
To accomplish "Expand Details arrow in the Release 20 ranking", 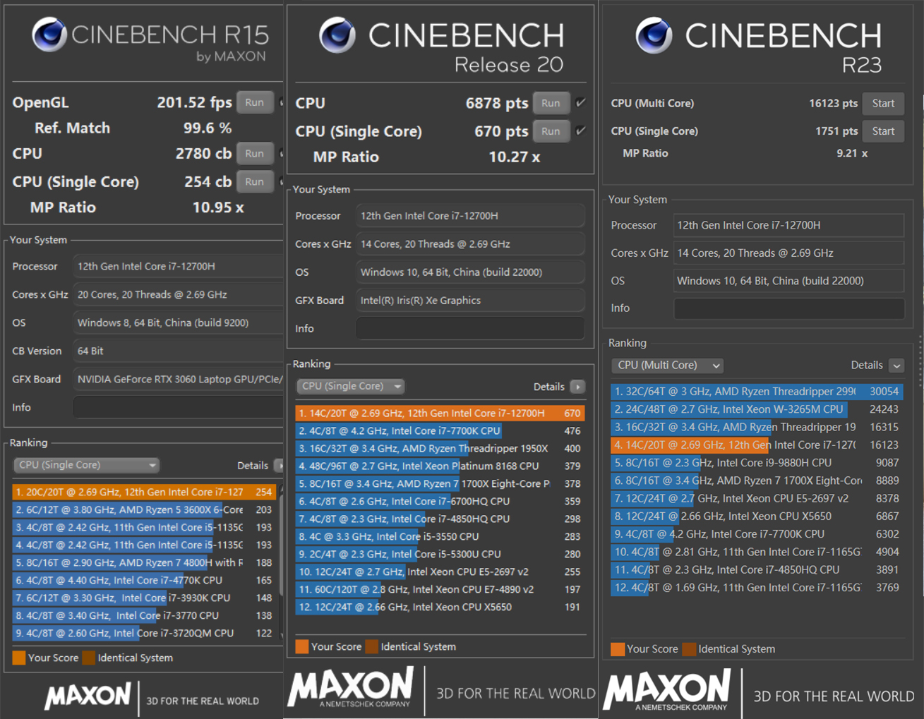I will click(x=577, y=387).
